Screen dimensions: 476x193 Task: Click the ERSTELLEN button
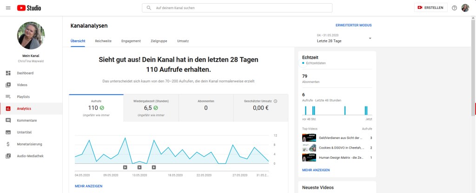click(431, 8)
